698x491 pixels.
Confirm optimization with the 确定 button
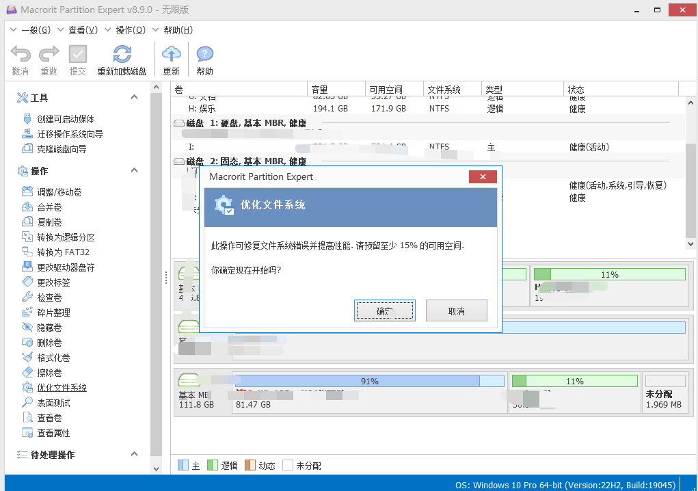pos(385,310)
